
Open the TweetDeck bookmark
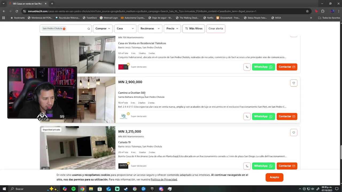[x=90, y=18]
